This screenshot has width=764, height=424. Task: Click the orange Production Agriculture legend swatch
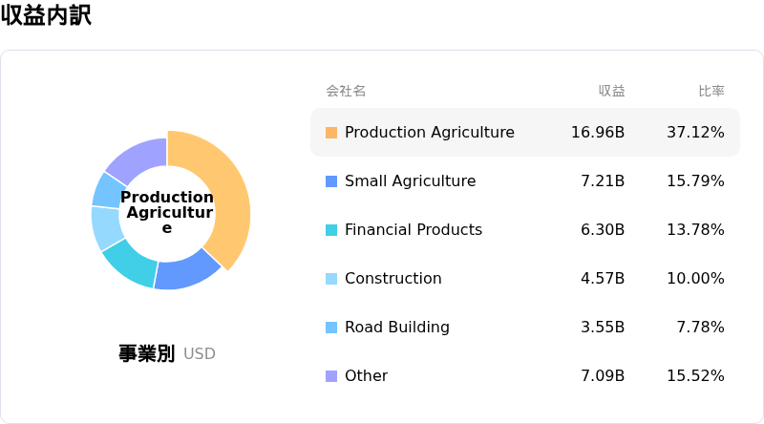point(331,133)
